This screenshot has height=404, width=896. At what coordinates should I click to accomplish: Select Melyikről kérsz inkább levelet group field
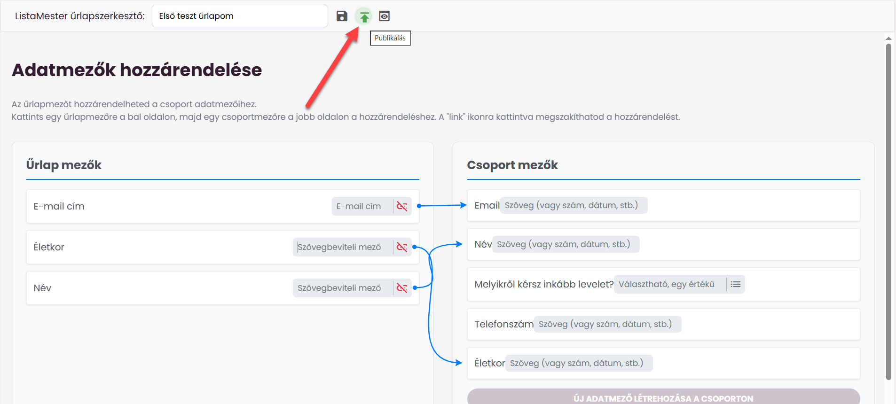click(x=664, y=284)
